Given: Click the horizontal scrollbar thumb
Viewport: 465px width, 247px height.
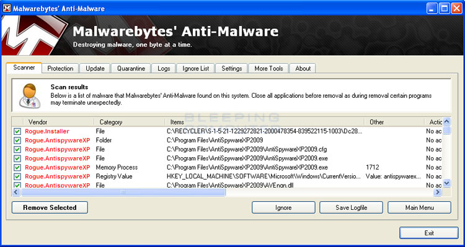Looking at the screenshot, I should (123, 193).
